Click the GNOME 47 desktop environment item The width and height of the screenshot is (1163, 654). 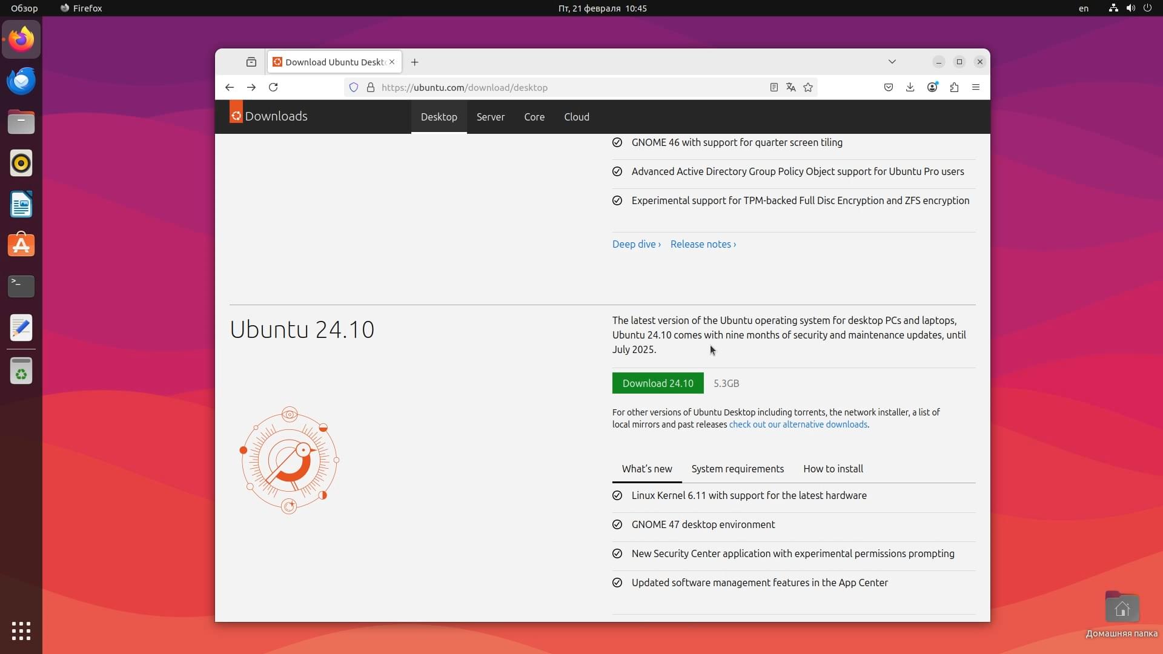click(x=703, y=524)
